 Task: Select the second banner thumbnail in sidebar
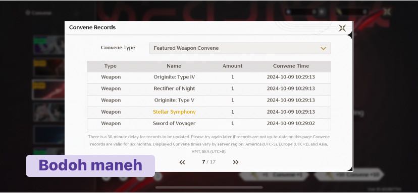point(49,67)
